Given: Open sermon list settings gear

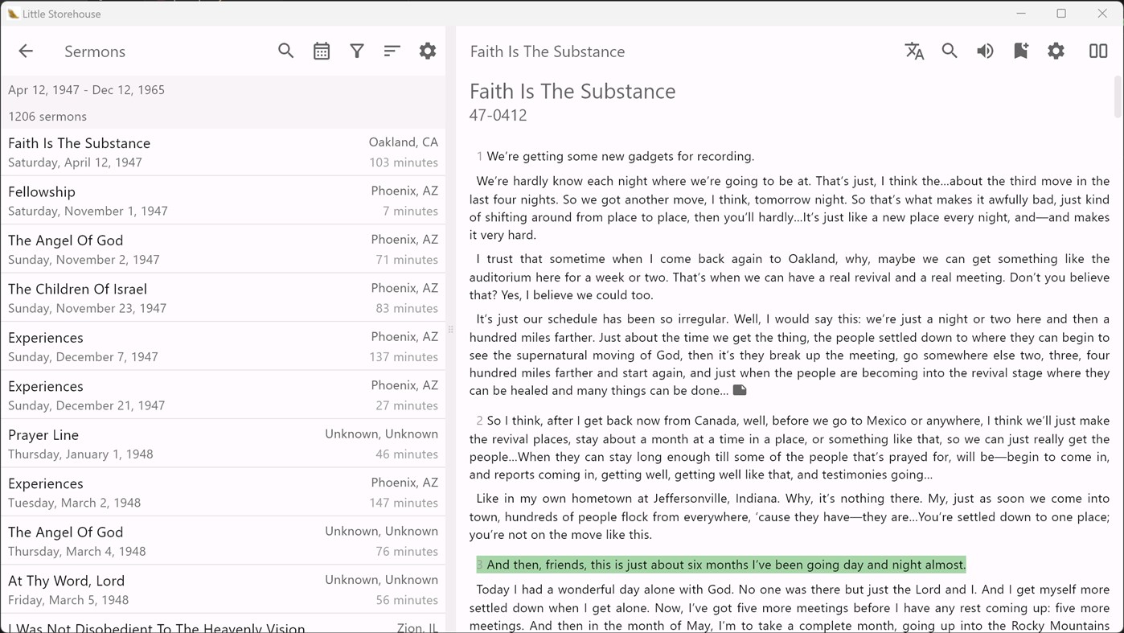Looking at the screenshot, I should click(428, 51).
